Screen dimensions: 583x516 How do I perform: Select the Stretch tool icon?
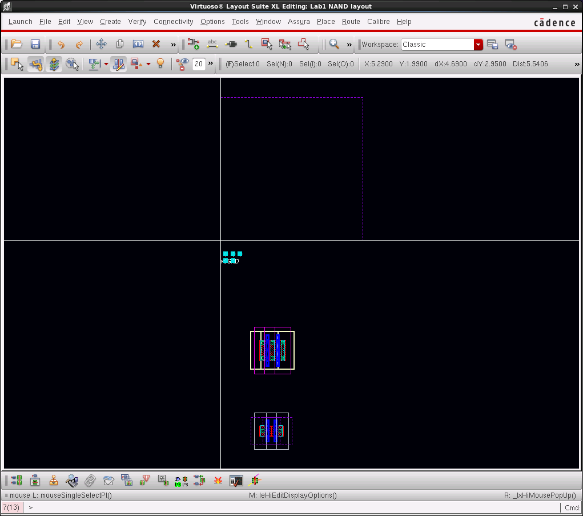(138, 44)
